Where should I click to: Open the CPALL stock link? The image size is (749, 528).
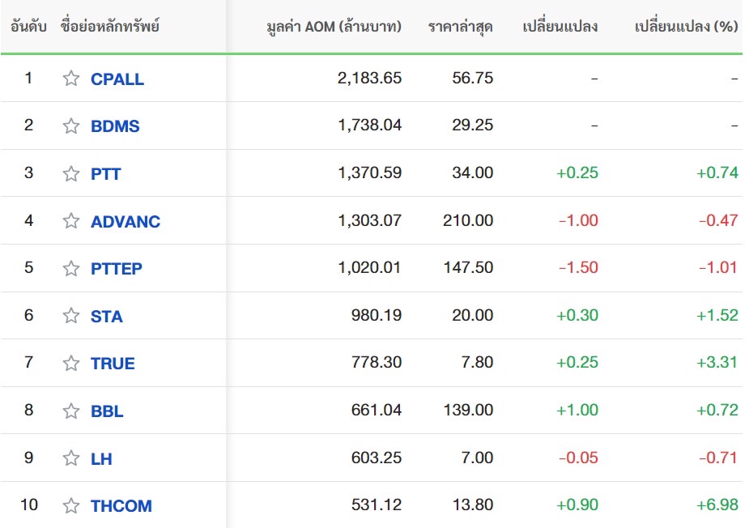coord(117,79)
